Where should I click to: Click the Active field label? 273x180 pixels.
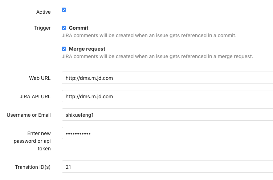click(x=44, y=12)
